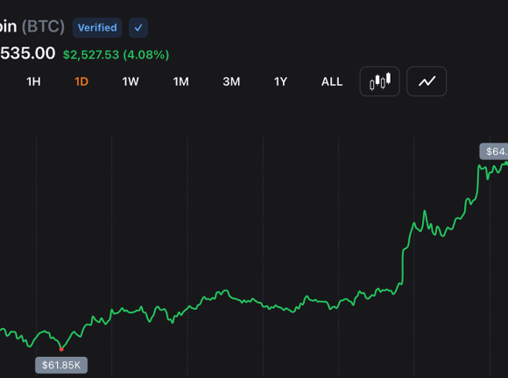Viewport: 508px width, 378px height.
Task: Select the 1H time range
Action: click(x=33, y=81)
